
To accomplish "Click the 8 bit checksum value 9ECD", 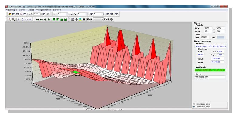I will pos(201,54).
